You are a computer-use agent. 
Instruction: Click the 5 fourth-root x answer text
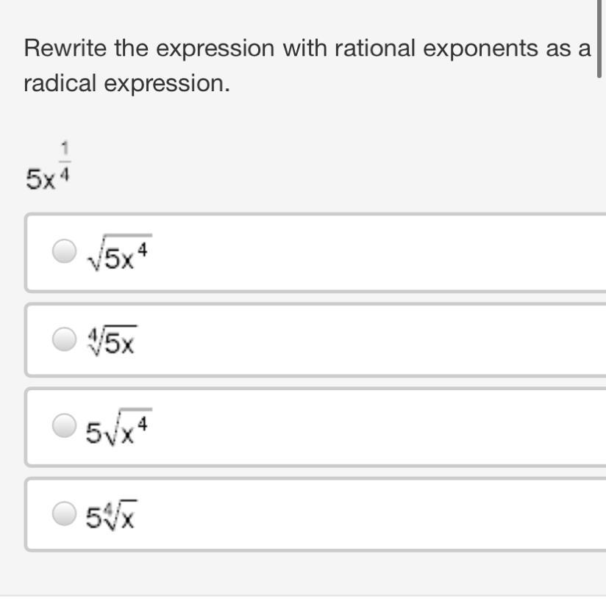pos(110,517)
